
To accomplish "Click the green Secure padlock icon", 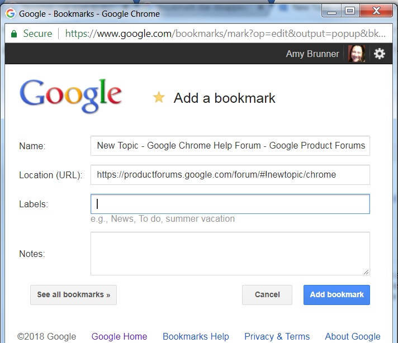I will pyautogui.click(x=14, y=34).
